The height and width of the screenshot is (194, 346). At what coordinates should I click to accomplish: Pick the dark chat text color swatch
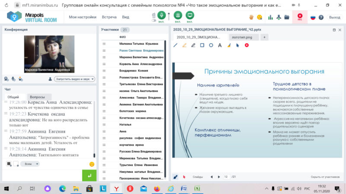(x=9, y=164)
